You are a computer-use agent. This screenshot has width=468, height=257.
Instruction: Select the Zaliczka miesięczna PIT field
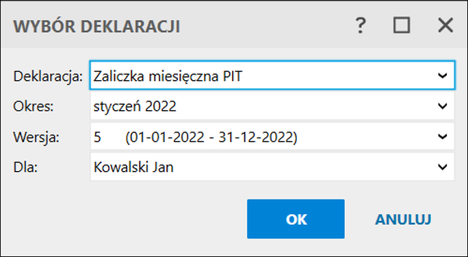coord(272,75)
